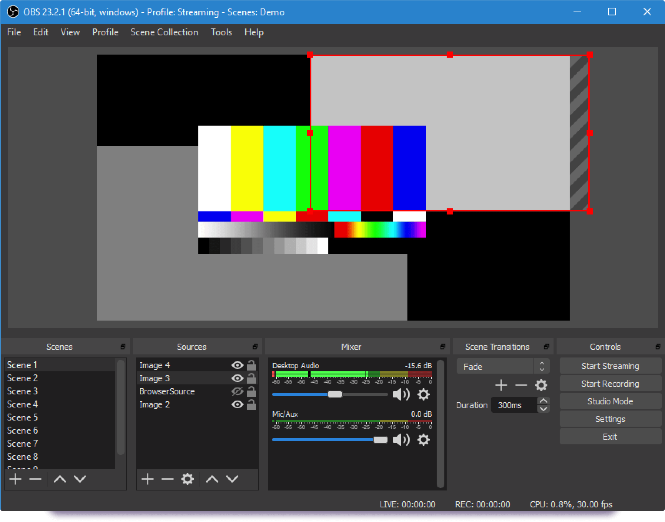Image resolution: width=665 pixels, height=522 pixels.
Task: Show the BrowserSource by clicking its eye icon
Action: [x=237, y=391]
